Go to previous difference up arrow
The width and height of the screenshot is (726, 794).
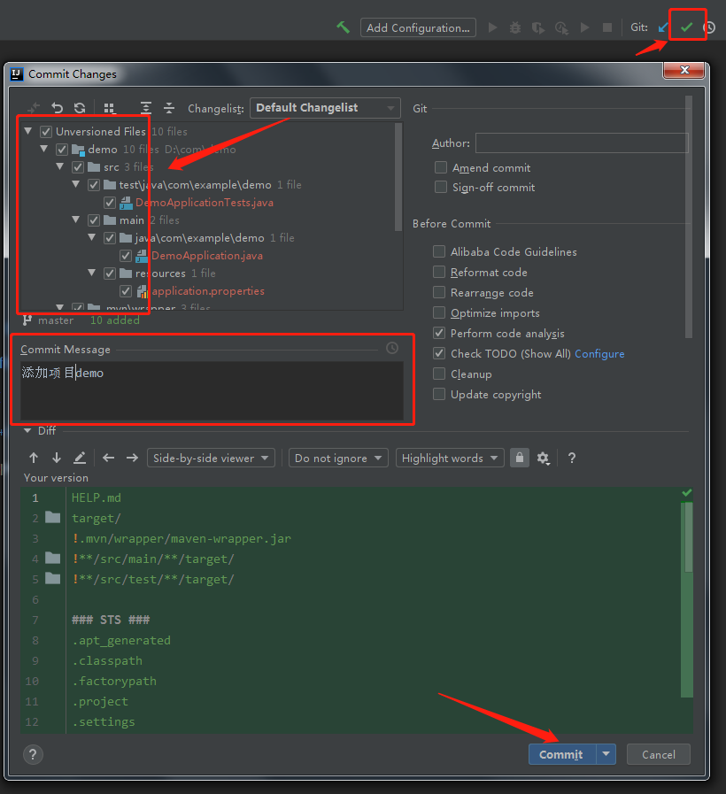tap(34, 458)
